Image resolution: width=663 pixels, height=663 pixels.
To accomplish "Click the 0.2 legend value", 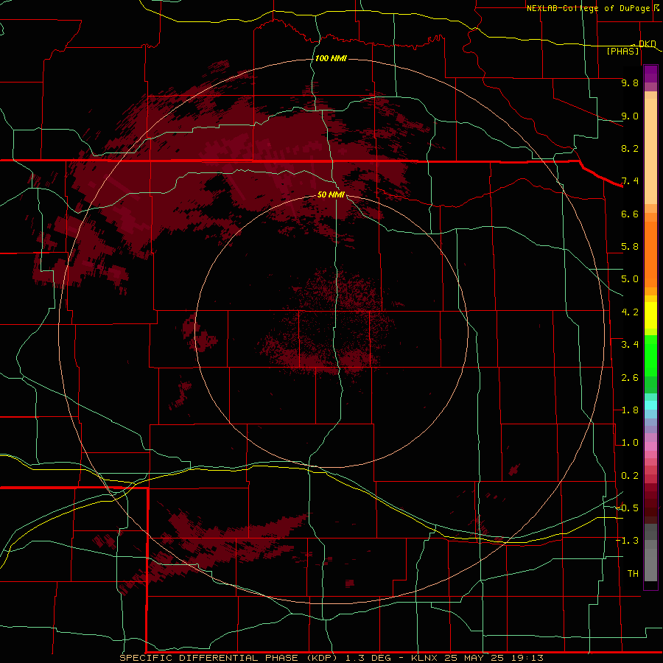I will (630, 476).
